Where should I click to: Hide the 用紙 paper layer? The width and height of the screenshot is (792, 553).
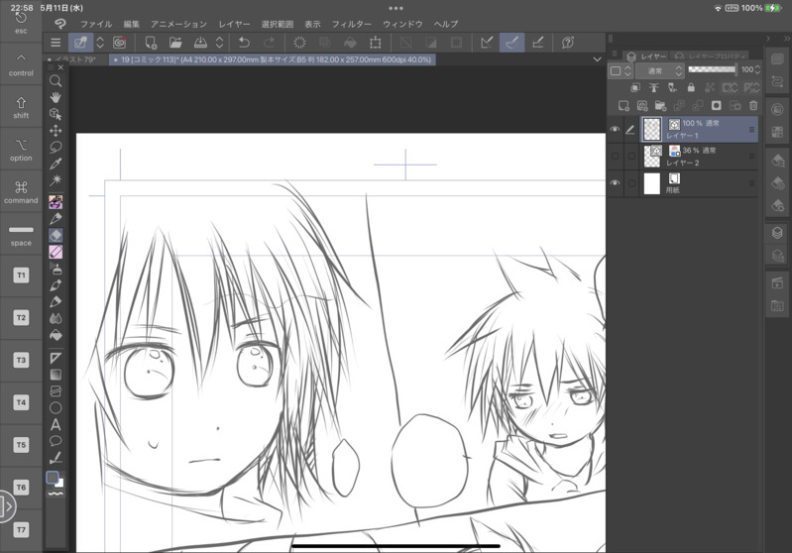615,182
